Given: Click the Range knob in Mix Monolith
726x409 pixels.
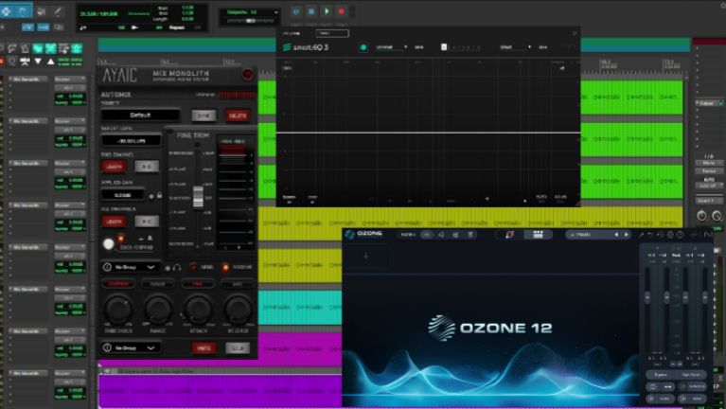Looking at the screenshot, I should coord(158,310).
